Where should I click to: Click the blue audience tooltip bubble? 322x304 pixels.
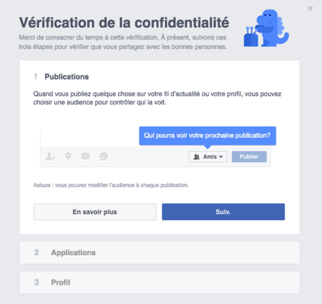click(x=207, y=136)
